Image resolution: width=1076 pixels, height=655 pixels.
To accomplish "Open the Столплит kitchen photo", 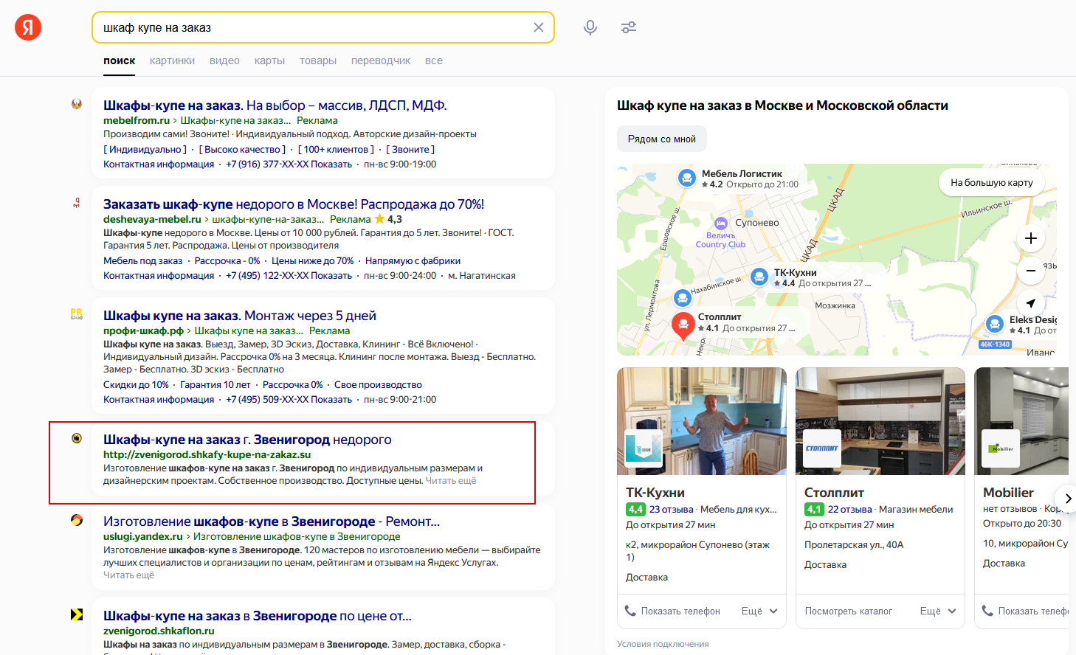I will (880, 421).
